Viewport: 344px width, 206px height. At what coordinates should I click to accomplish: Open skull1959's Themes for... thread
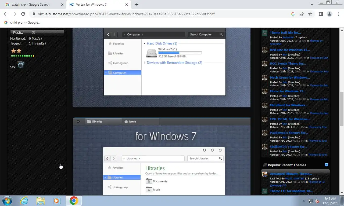tap(288, 147)
